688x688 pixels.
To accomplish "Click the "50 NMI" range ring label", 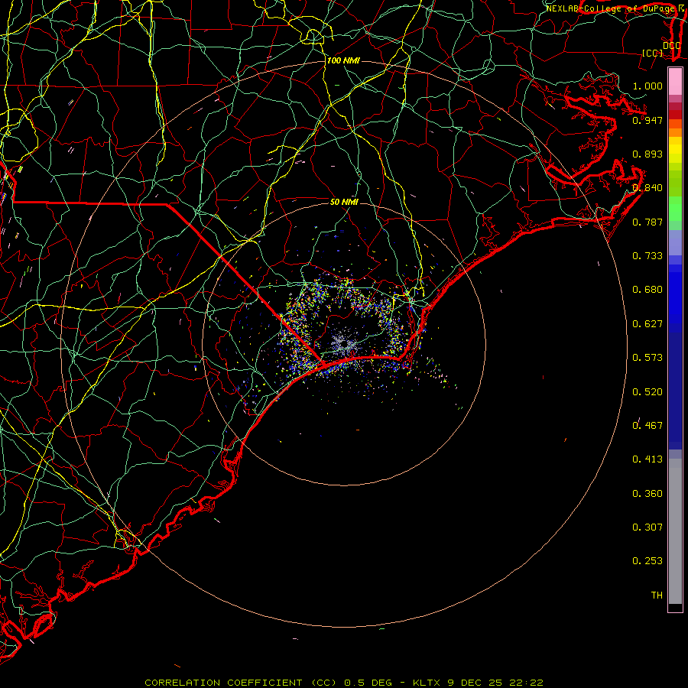I will (344, 202).
